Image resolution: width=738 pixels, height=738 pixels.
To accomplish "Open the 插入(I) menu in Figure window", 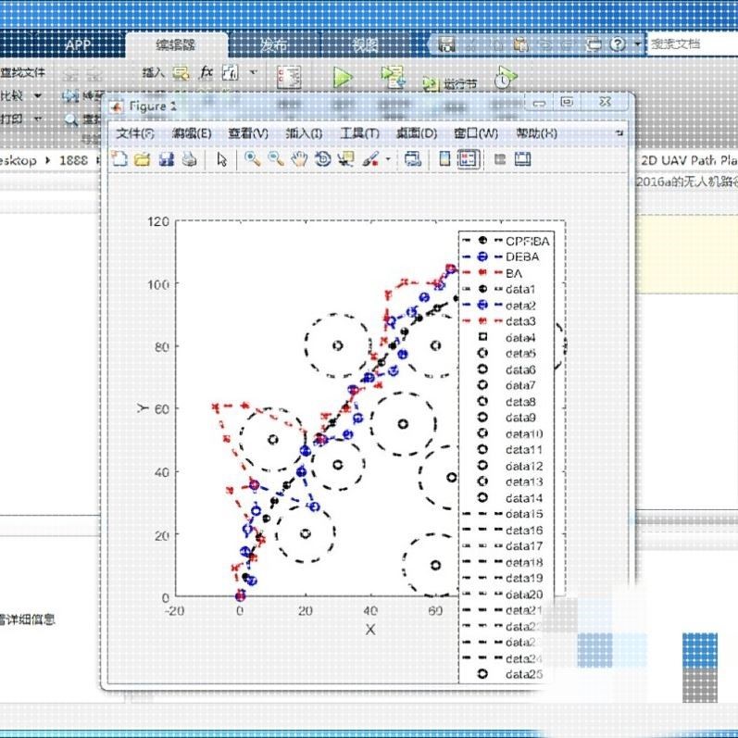I will point(304,133).
